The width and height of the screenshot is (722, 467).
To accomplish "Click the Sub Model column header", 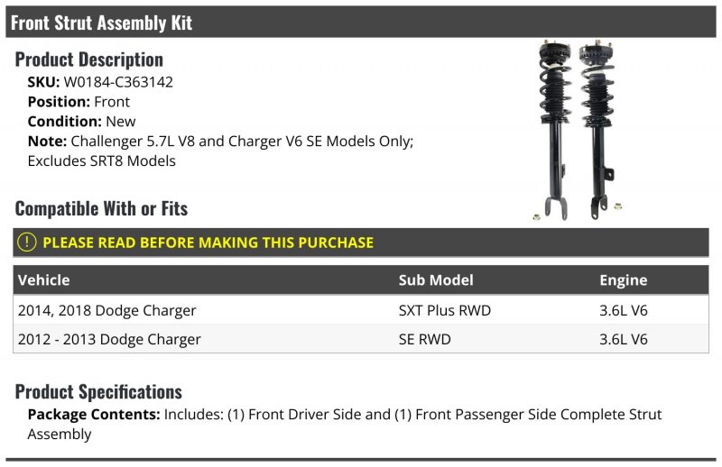I will point(436,279).
